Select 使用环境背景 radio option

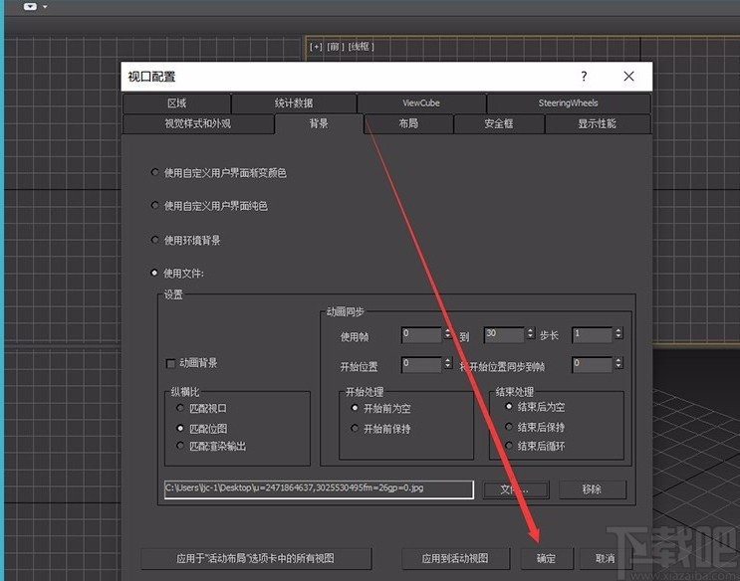154,240
